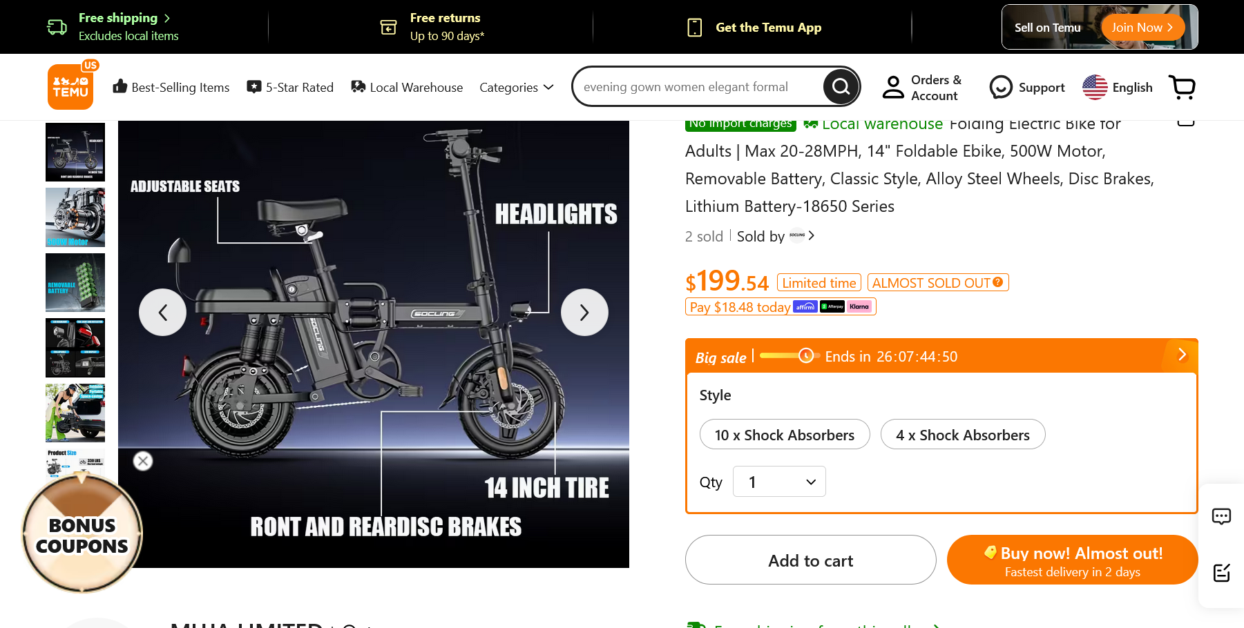This screenshot has height=628, width=1244.
Task: Select the 4 x Shock Absorbers style
Action: (962, 435)
